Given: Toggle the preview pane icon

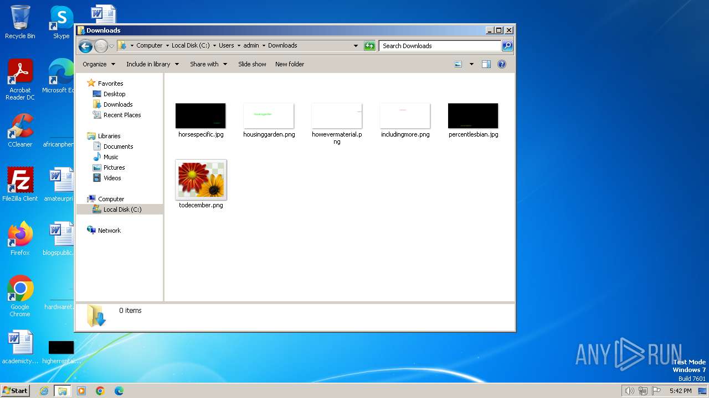Looking at the screenshot, I should tap(486, 64).
